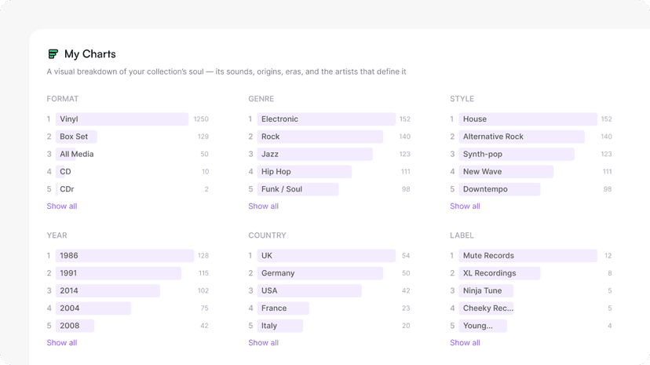
Task: Select the New Wave style bar
Action: (506, 172)
